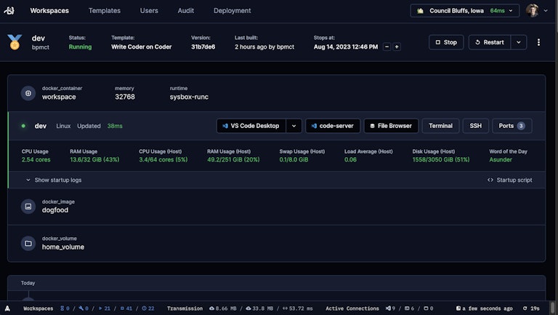Viewport: 558px width, 315px height.
Task: Switch to the Templates tab
Action: coord(105,11)
